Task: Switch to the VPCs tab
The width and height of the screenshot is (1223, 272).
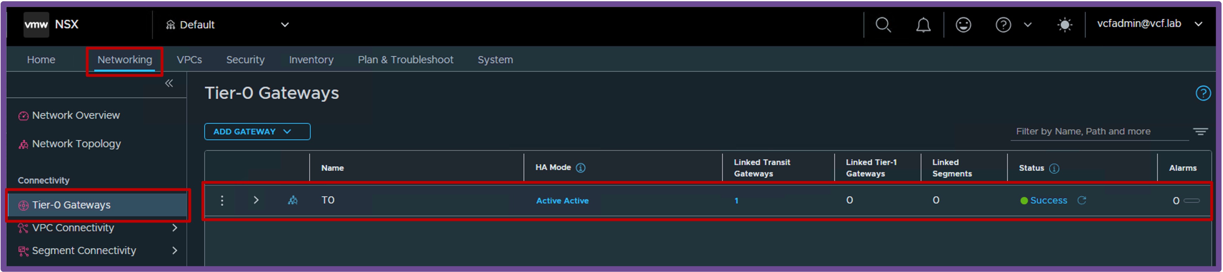Action: [190, 60]
